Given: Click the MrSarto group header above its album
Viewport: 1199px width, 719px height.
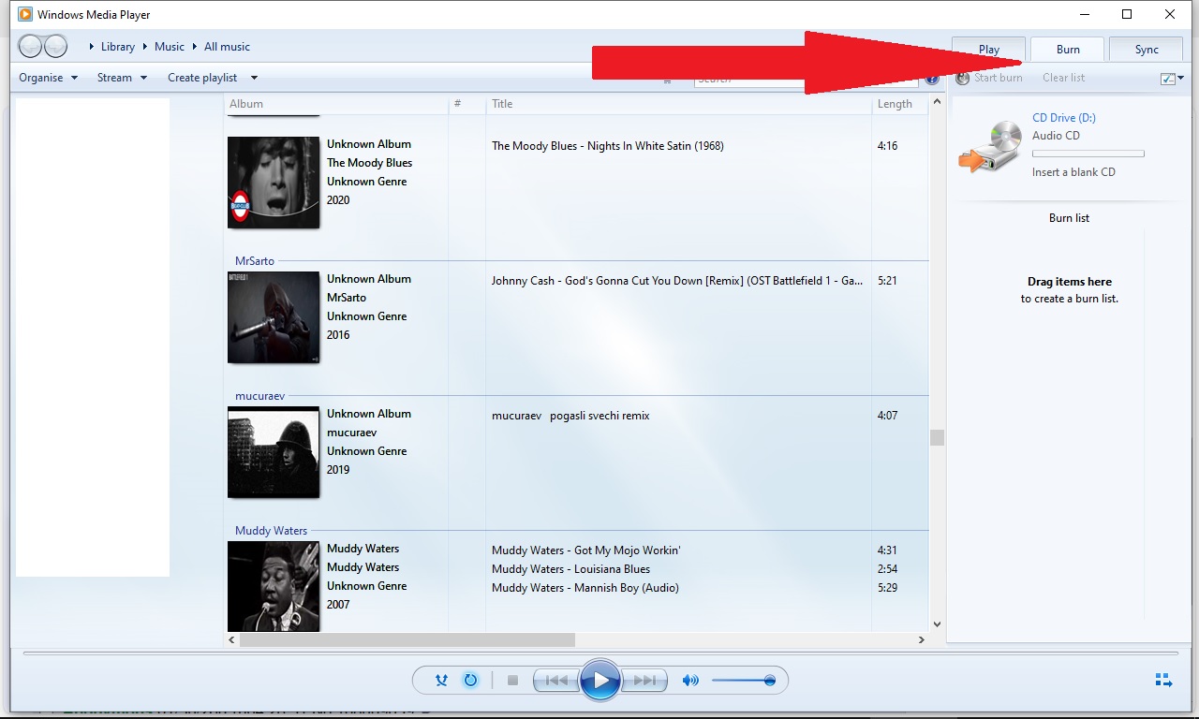Looking at the screenshot, I should tap(255, 261).
